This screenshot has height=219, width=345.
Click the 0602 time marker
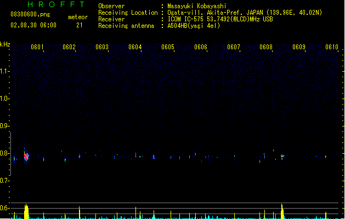coord(69,47)
